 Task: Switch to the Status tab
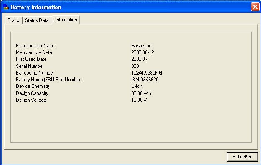tap(14, 20)
